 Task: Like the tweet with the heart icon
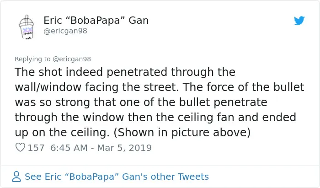coord(20,147)
